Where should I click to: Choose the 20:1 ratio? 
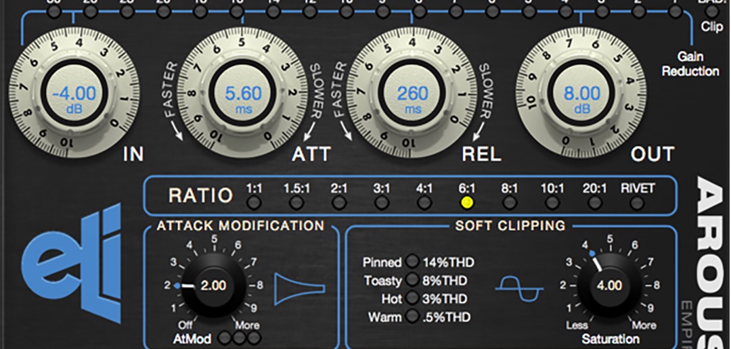594,203
